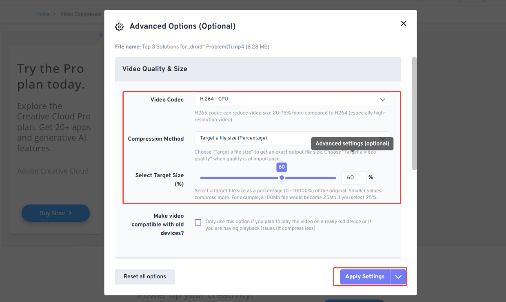This screenshot has height=302, width=506.
Task: Click the 60 value badge above slider
Action: pos(282,167)
